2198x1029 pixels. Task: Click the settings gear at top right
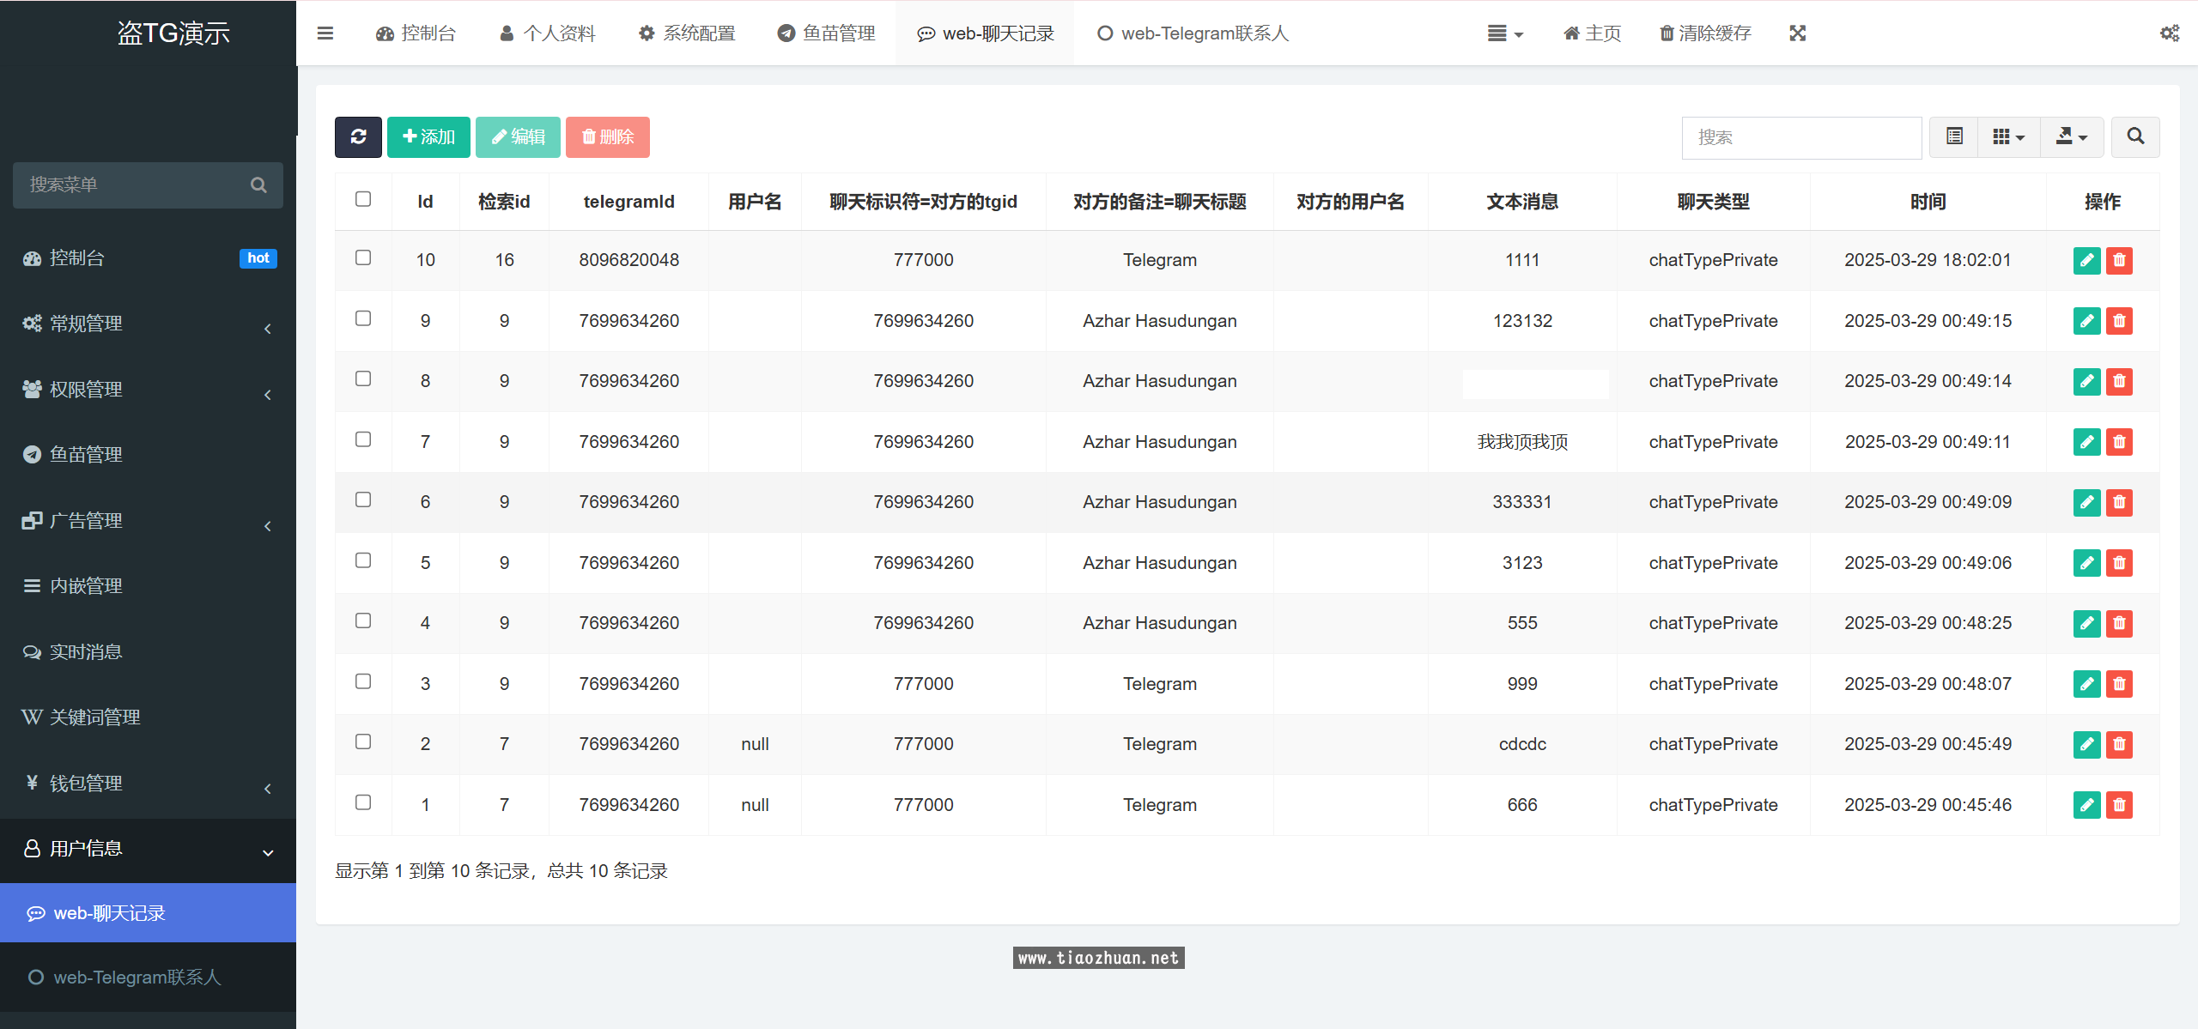click(2170, 33)
